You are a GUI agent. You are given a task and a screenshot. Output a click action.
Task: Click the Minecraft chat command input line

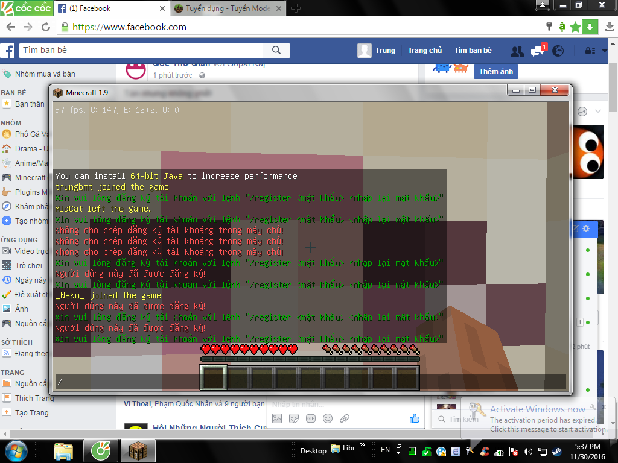pyautogui.click(x=311, y=382)
